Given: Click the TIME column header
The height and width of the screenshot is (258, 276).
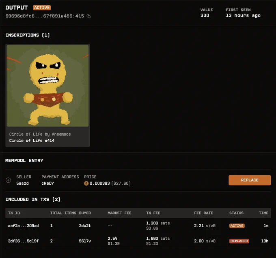Looking at the screenshot, I should (x=263, y=213).
